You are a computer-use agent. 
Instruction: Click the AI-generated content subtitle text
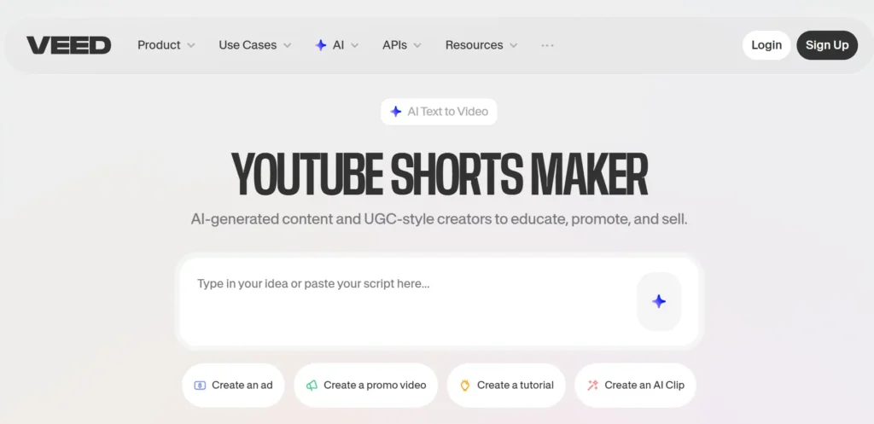point(440,219)
